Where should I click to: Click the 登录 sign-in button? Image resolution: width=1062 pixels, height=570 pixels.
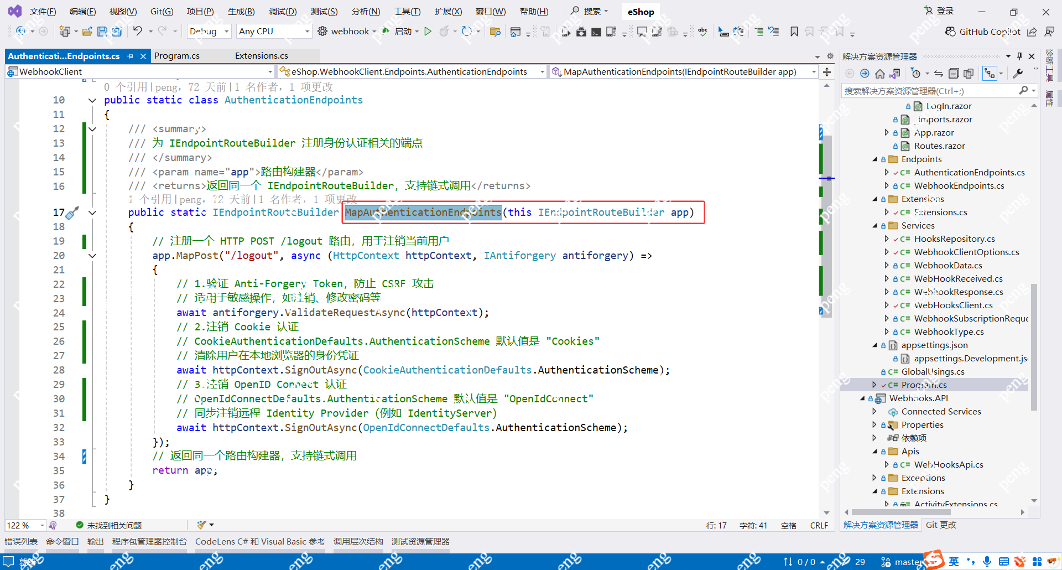click(939, 11)
